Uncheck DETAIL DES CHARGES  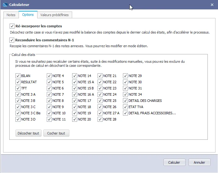(125, 101)
